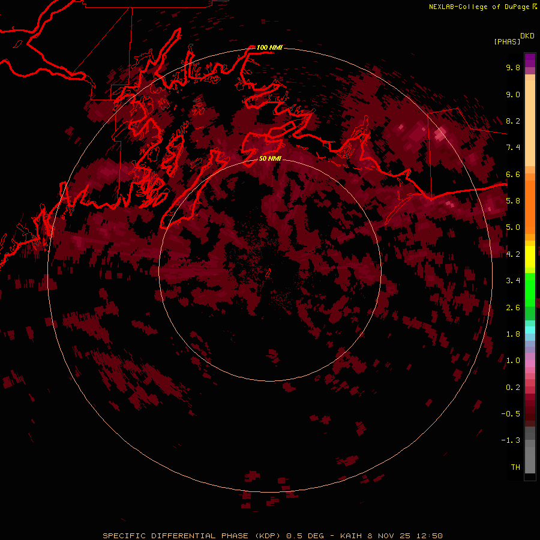Click the purple top segment of the color bar
Screen dimensions: 540x540
pos(530,60)
